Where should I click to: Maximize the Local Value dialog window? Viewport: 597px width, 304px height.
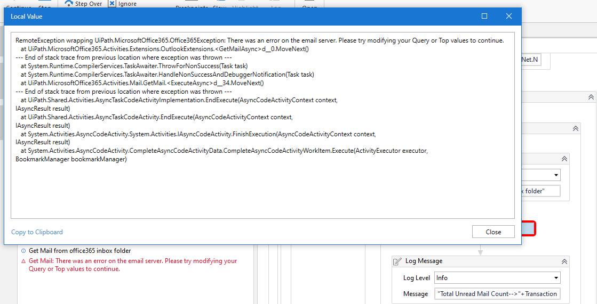tap(484, 16)
